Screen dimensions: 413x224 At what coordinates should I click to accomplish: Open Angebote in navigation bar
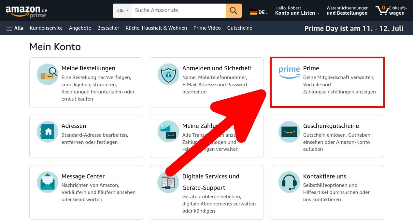80,28
